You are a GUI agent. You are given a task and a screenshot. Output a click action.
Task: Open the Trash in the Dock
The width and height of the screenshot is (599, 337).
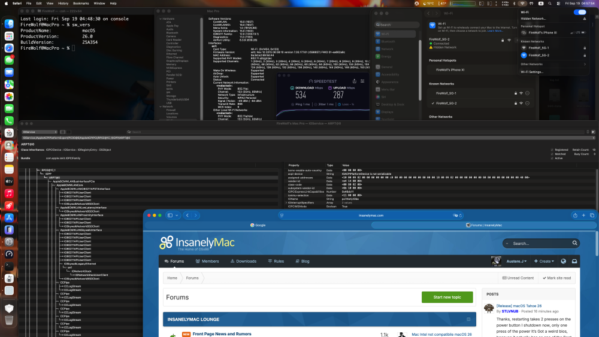pos(9,320)
